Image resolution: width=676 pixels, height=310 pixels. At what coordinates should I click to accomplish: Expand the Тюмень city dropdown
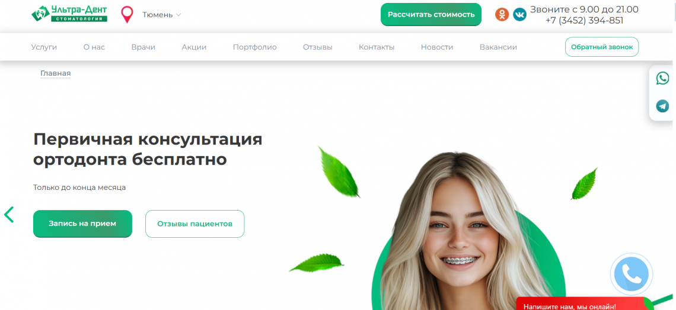[x=162, y=15]
